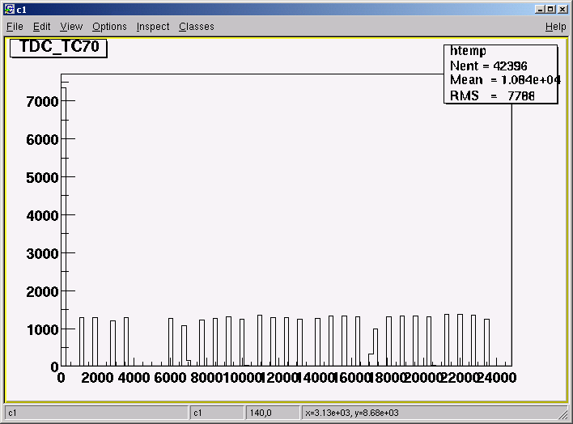Open the Help menu

pos(555,27)
